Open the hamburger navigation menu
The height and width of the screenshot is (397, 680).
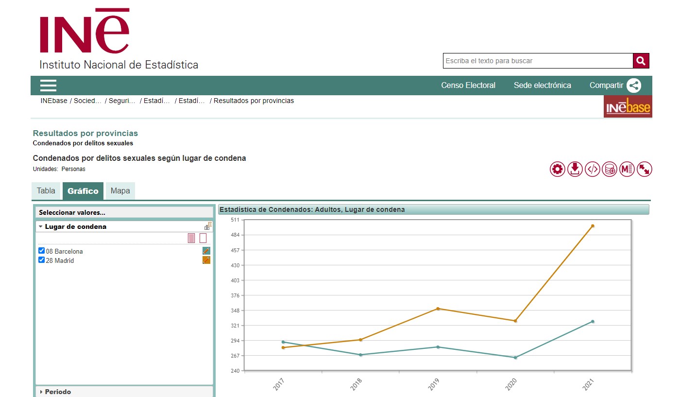(x=49, y=86)
